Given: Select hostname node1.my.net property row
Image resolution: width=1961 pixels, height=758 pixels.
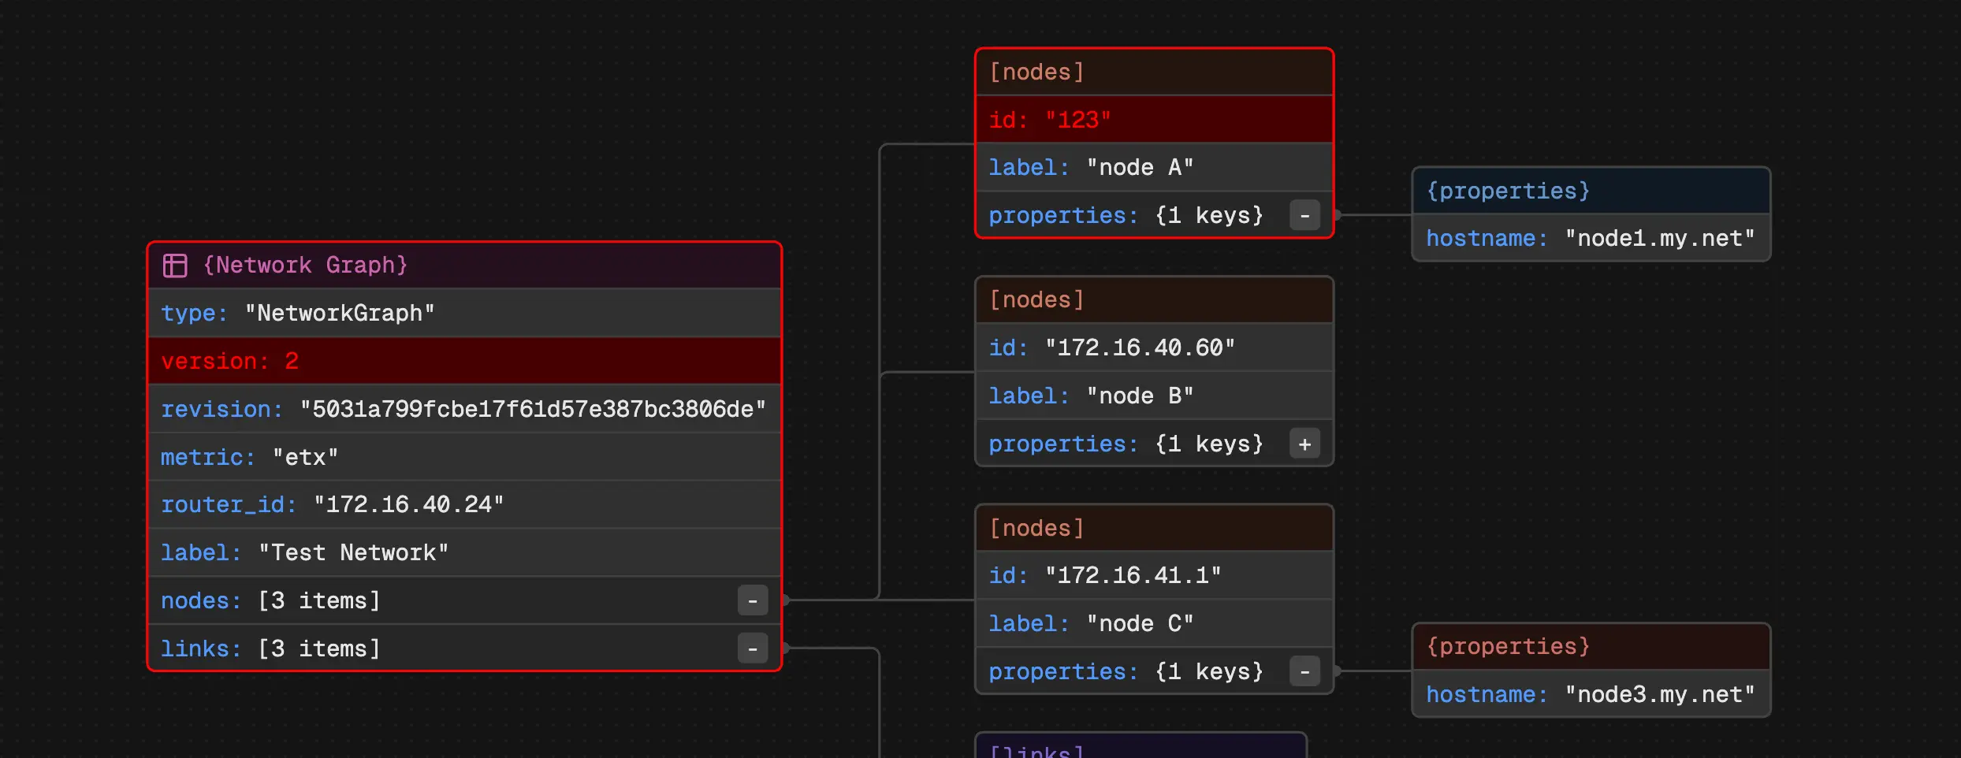Looking at the screenshot, I should click(x=1591, y=239).
